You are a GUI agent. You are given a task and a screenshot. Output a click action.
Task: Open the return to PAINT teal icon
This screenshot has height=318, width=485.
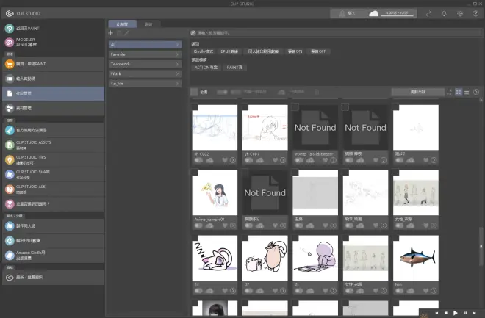tap(10, 29)
